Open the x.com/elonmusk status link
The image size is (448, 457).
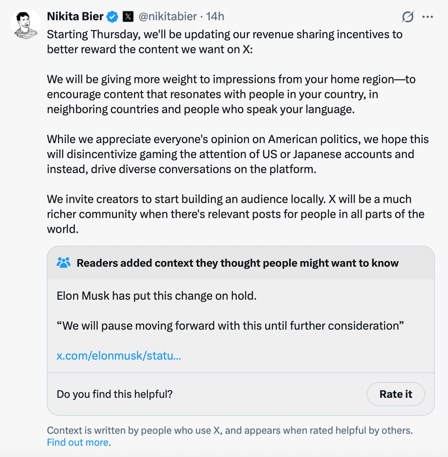(119, 356)
